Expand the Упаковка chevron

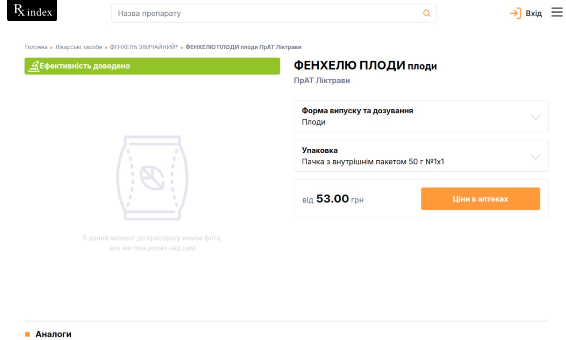coord(535,157)
